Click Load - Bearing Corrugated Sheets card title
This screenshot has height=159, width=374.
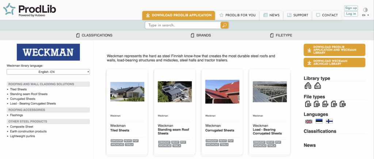(267, 132)
